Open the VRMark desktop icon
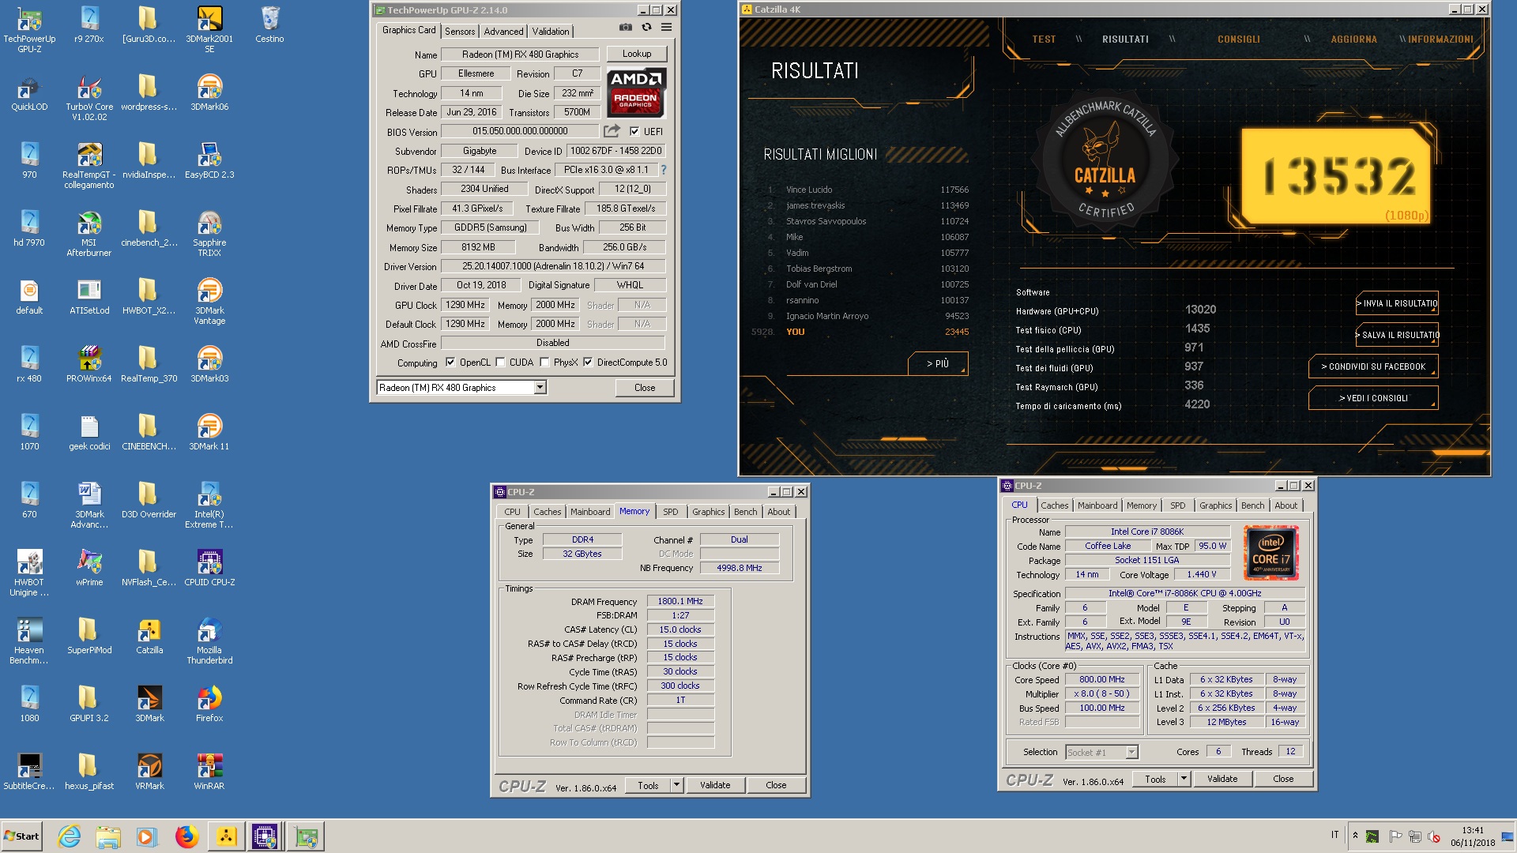 click(x=149, y=772)
